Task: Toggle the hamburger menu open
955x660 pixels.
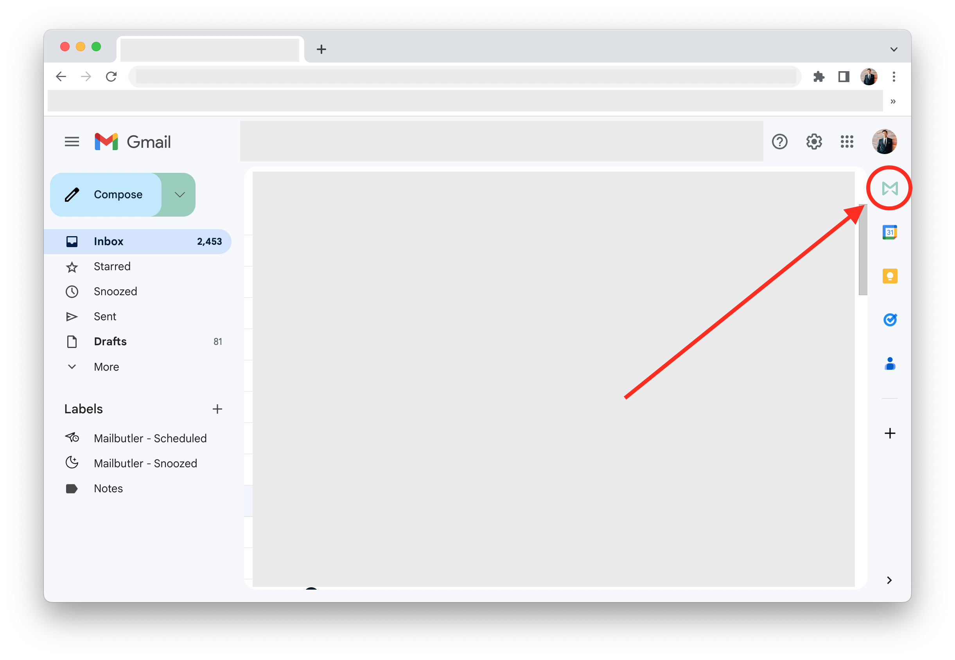Action: (x=72, y=142)
